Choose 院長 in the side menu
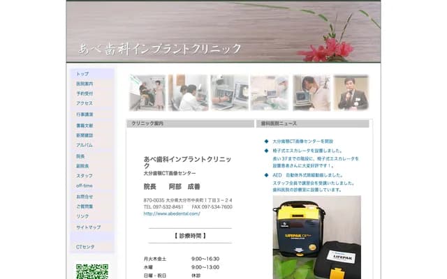This screenshot has height=279, width=447. click(80, 156)
